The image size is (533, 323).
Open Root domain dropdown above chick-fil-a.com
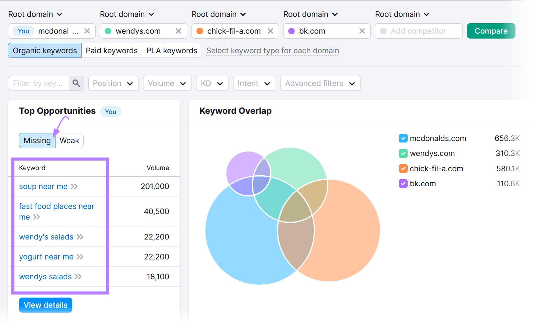(219, 14)
